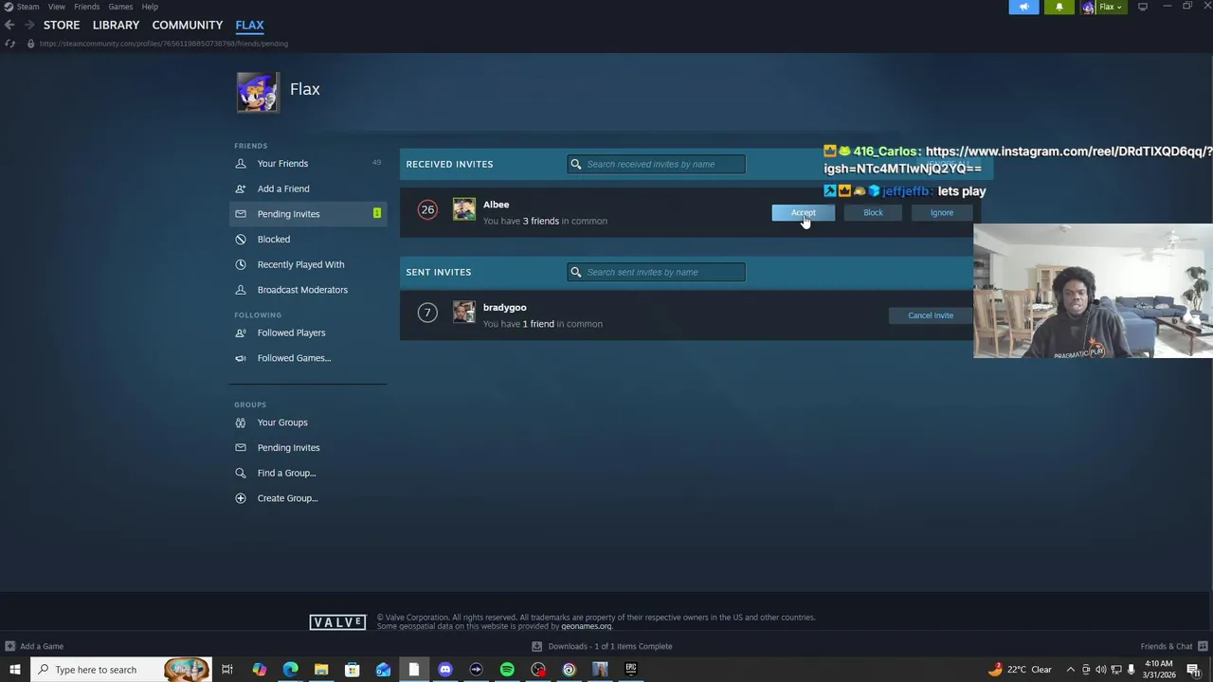Open the Help menu
The height and width of the screenshot is (682, 1213).
pos(150,7)
